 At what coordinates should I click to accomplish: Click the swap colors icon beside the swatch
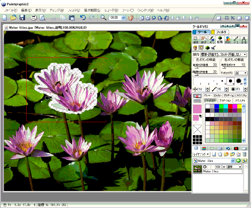pos(201,116)
